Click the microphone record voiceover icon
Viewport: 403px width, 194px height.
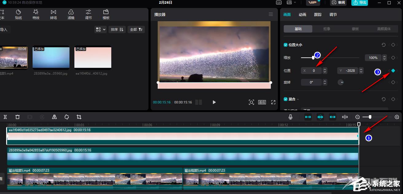click(290, 117)
